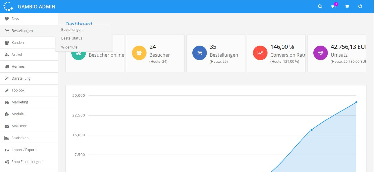Click the blue Bestellungen cart circle icon
374x172 pixels.
pos(200,53)
